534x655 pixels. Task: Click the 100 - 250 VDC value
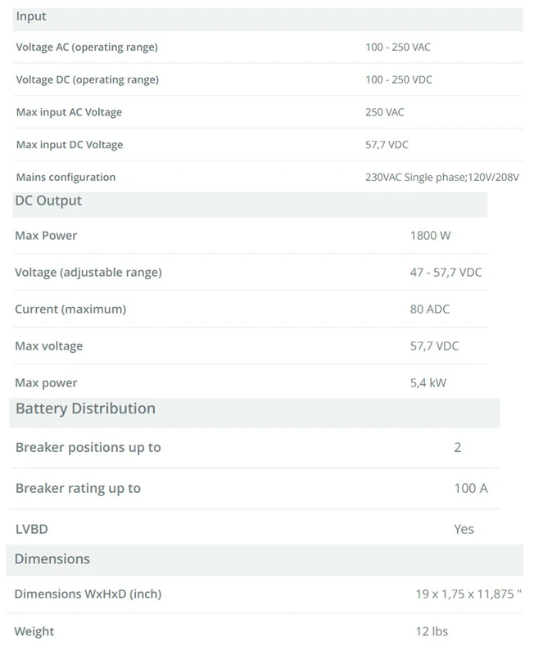[x=399, y=80]
